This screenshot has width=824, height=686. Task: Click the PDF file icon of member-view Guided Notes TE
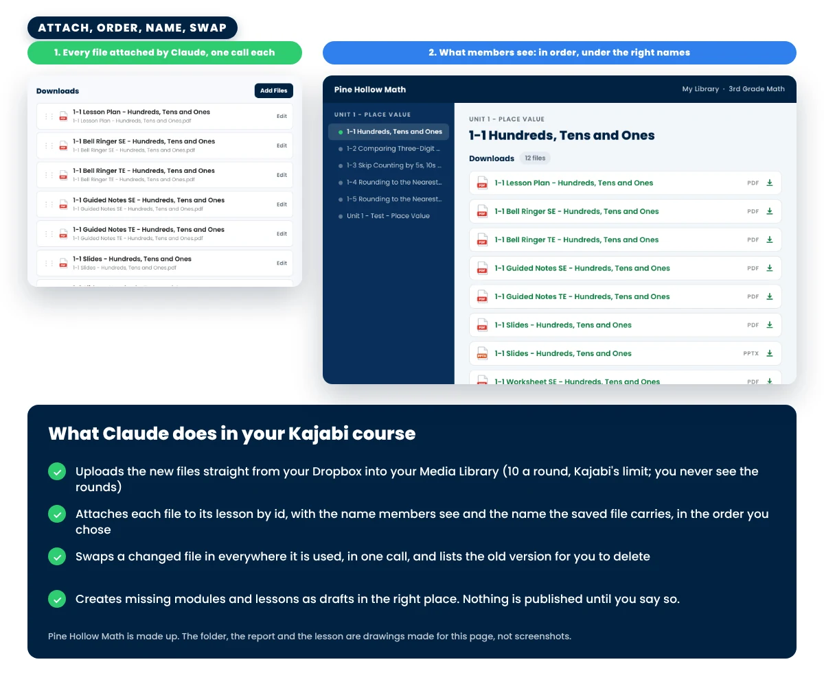point(482,297)
